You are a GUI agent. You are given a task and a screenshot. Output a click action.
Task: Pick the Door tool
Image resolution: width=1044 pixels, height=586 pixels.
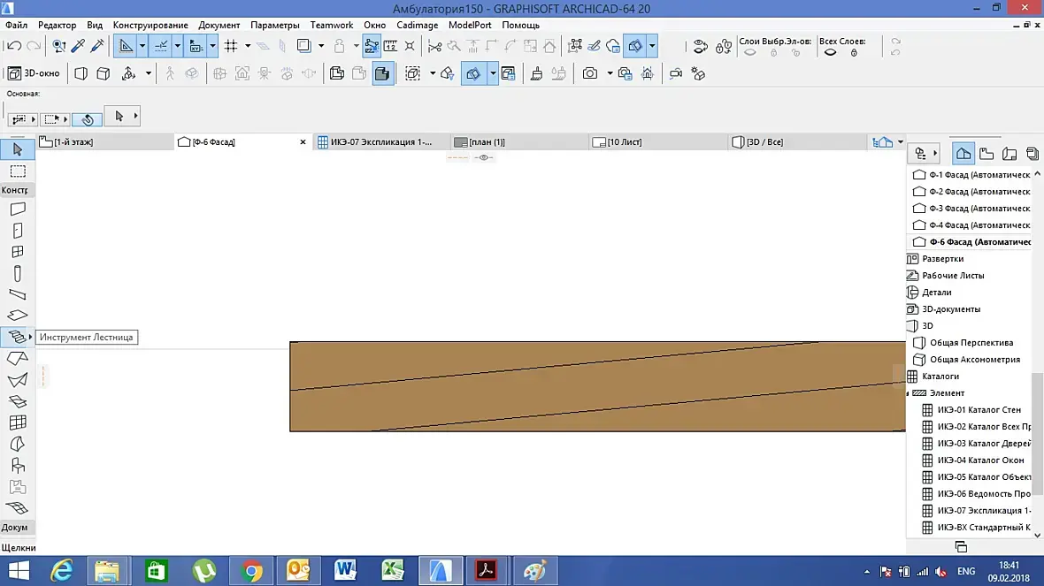[x=17, y=231]
